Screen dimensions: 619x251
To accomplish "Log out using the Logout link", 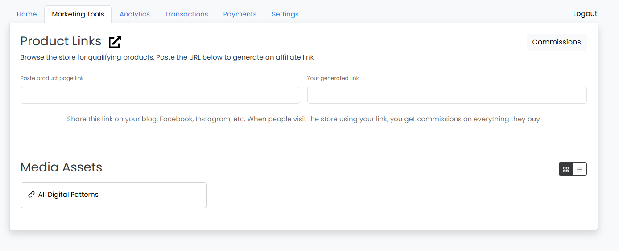I will tap(585, 14).
